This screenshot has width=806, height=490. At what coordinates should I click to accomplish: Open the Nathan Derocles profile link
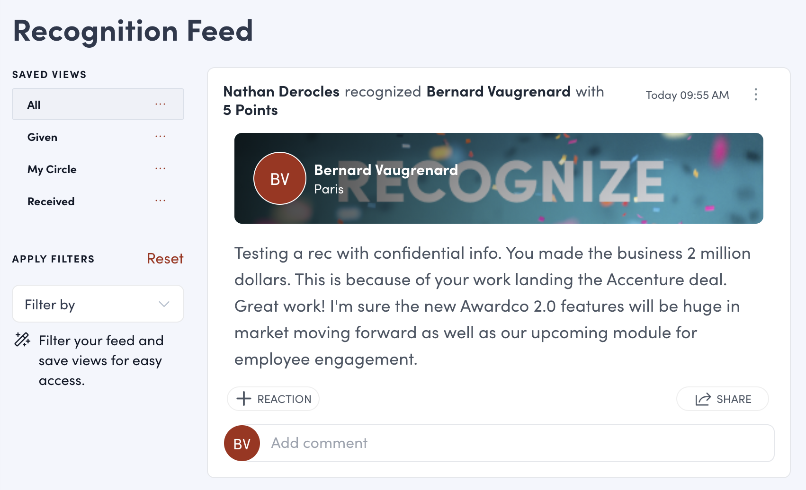pos(281,92)
